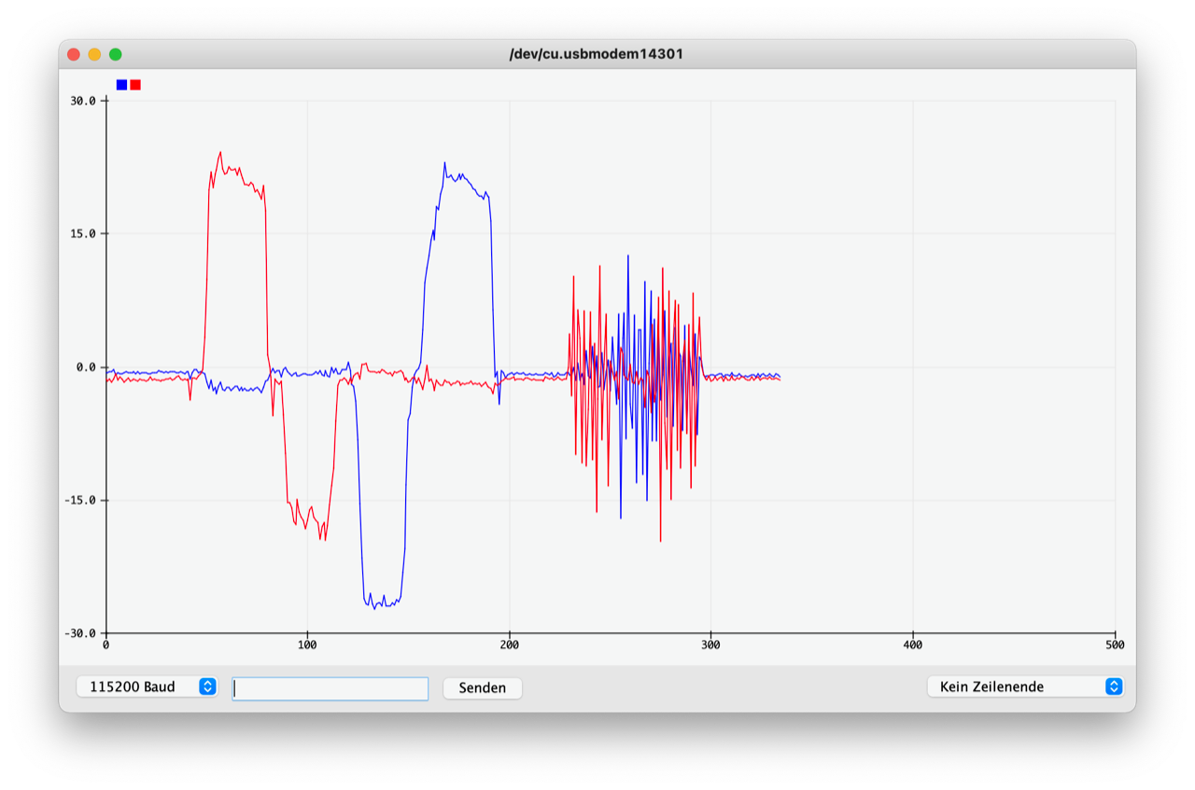Image resolution: width=1195 pixels, height=790 pixels.
Task: Click the Senden button
Action: pyautogui.click(x=483, y=687)
